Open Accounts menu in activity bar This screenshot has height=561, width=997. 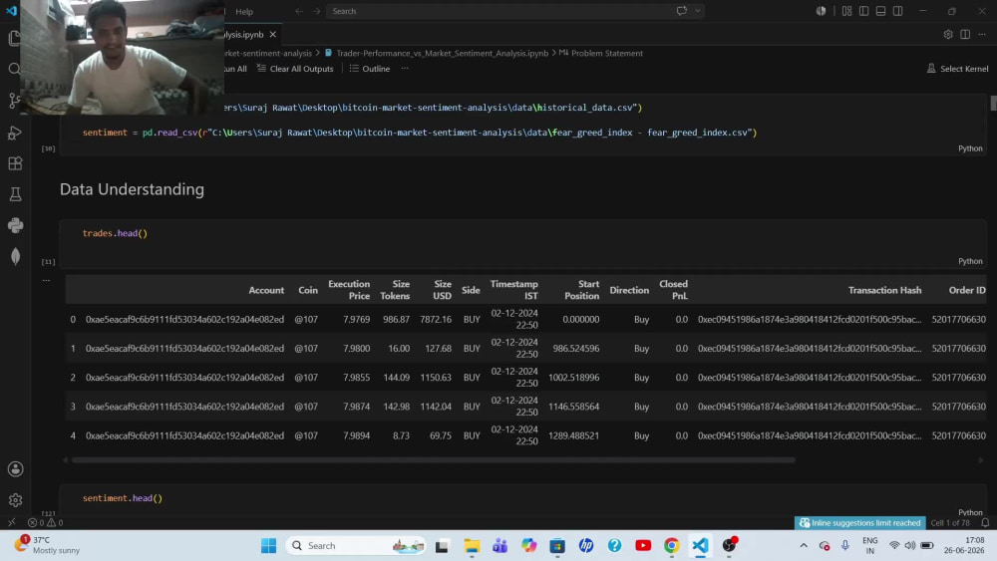pos(15,469)
